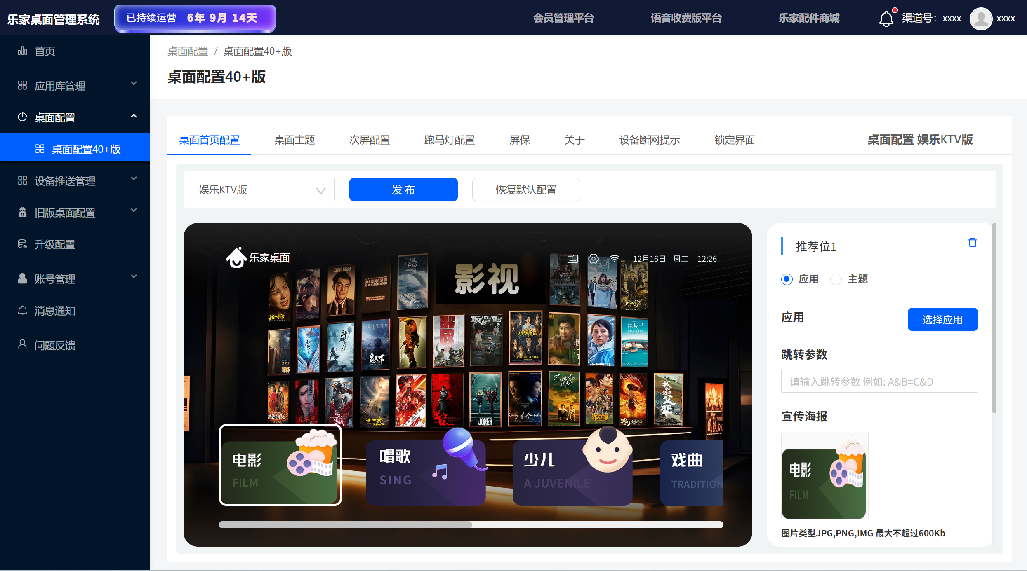This screenshot has width=1027, height=571.
Task: Click the 应用库管理 grid icon
Action: pyautogui.click(x=22, y=85)
